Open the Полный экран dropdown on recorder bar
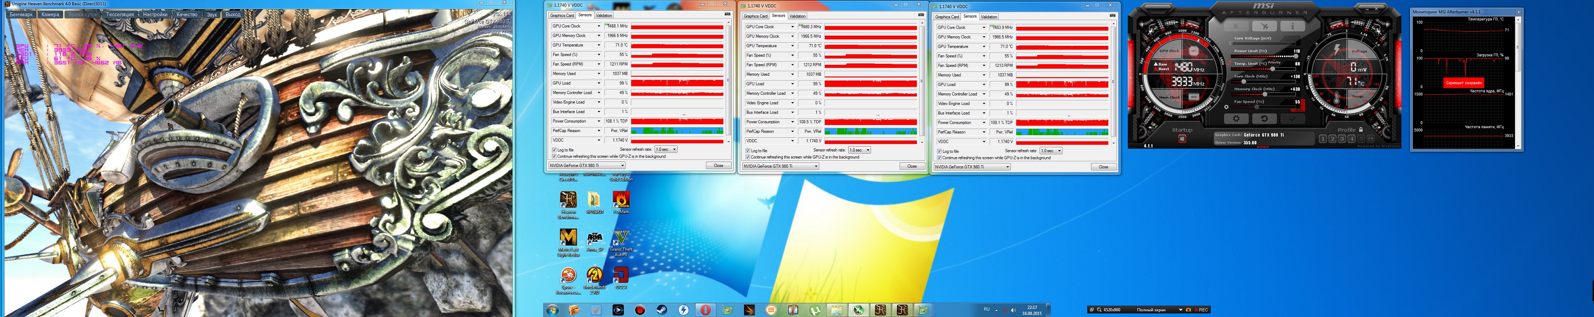Screen dimensions: 1594x317 (1181, 310)
